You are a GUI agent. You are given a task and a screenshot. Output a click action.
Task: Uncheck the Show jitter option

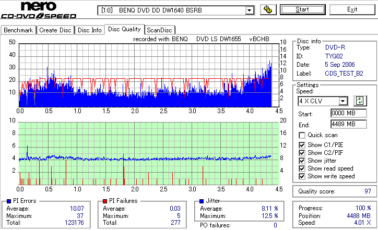point(302,161)
